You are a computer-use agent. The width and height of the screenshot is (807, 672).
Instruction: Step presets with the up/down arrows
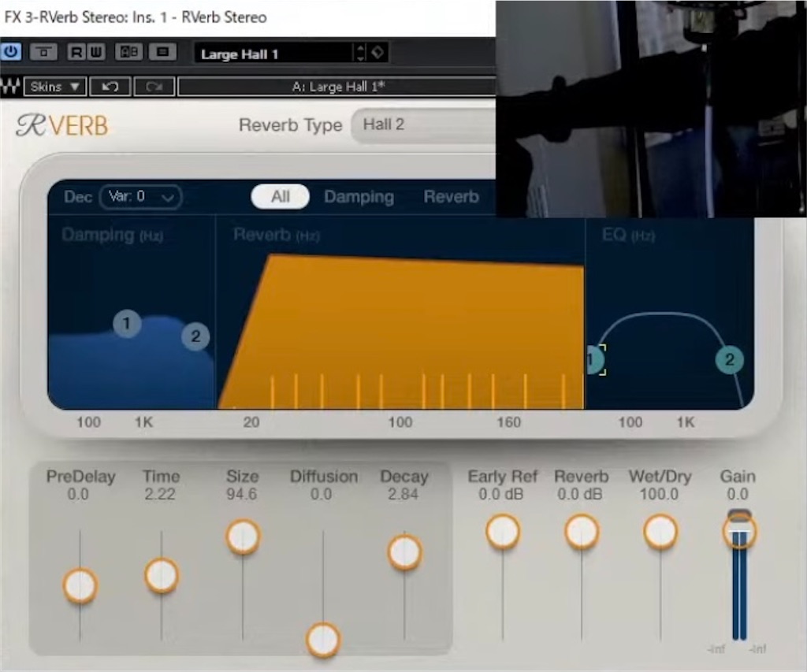(x=360, y=53)
